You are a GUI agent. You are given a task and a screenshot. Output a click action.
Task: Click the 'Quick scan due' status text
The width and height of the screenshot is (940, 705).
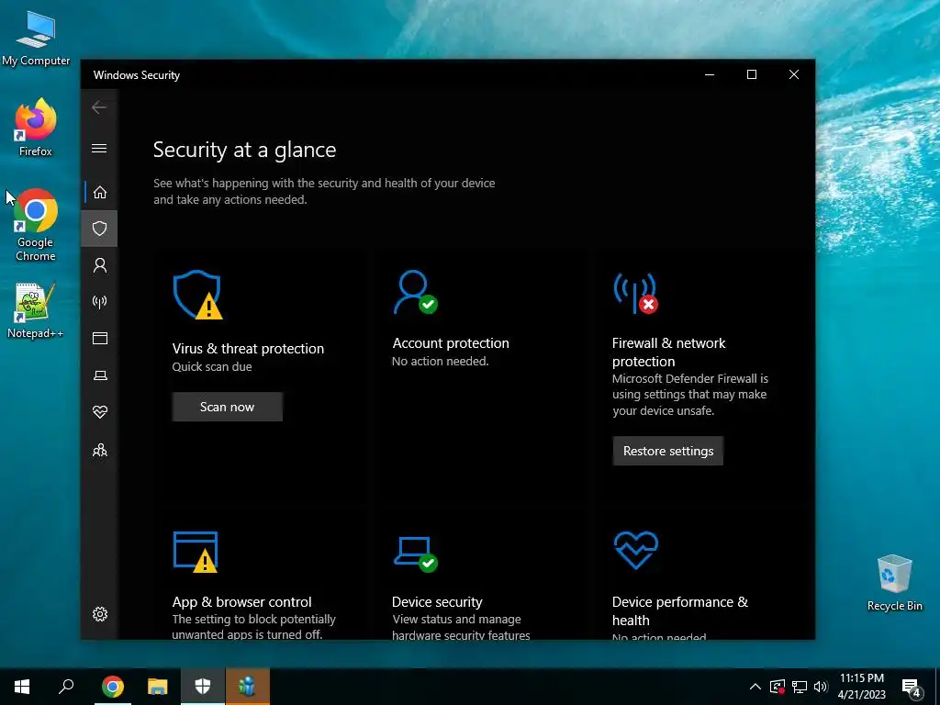pos(212,367)
